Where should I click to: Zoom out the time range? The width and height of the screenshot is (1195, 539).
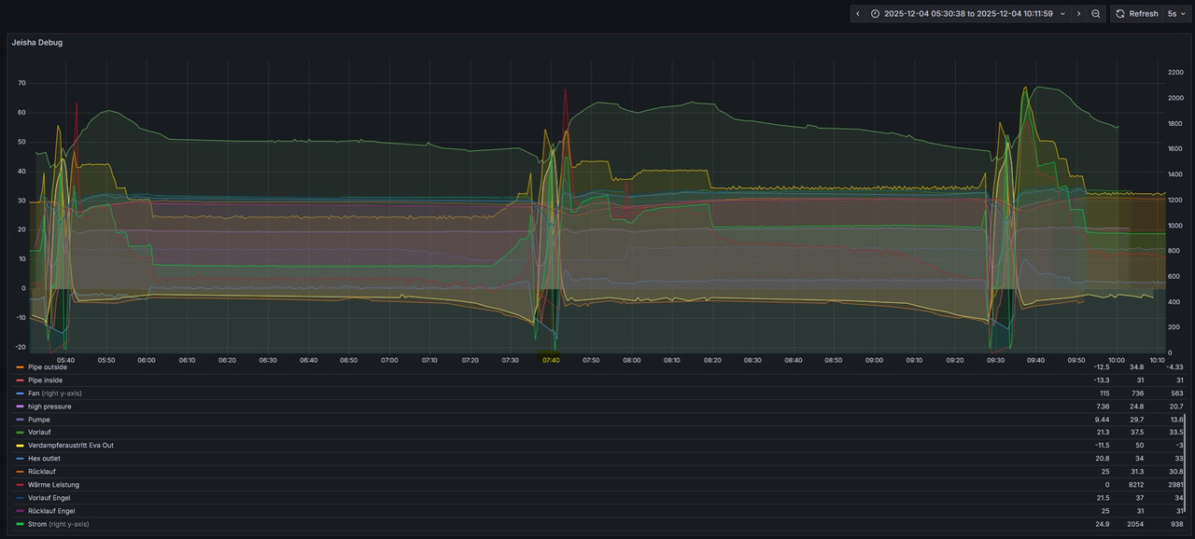1096,14
